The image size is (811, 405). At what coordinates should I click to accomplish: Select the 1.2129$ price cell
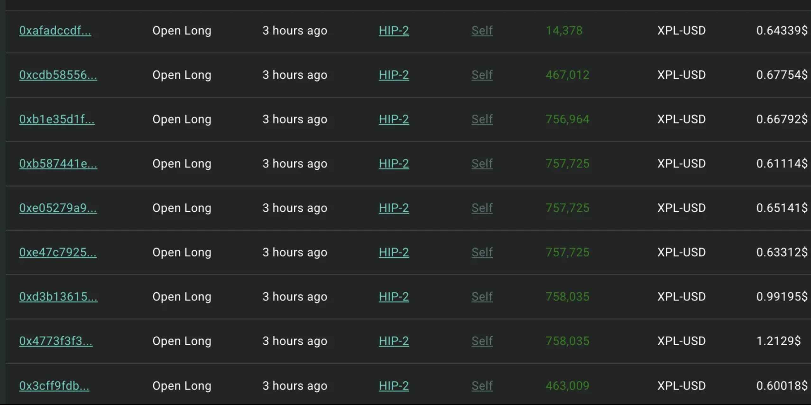point(778,341)
